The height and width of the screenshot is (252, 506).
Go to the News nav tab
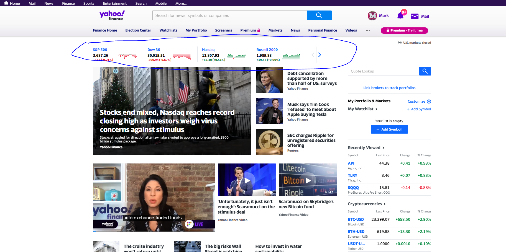295,30
